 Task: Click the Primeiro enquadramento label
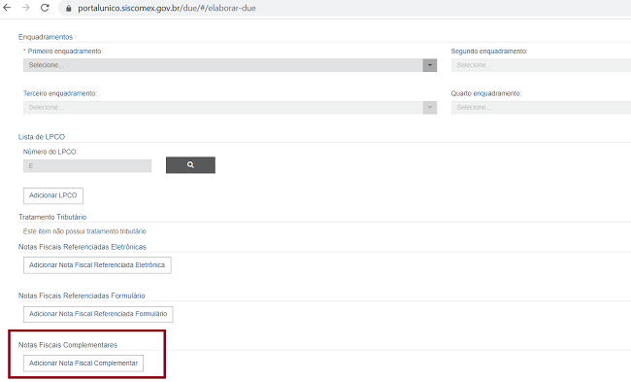point(65,52)
